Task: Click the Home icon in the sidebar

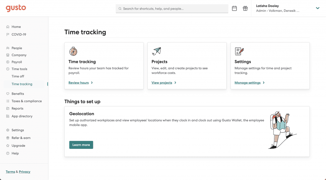Action: point(8,27)
